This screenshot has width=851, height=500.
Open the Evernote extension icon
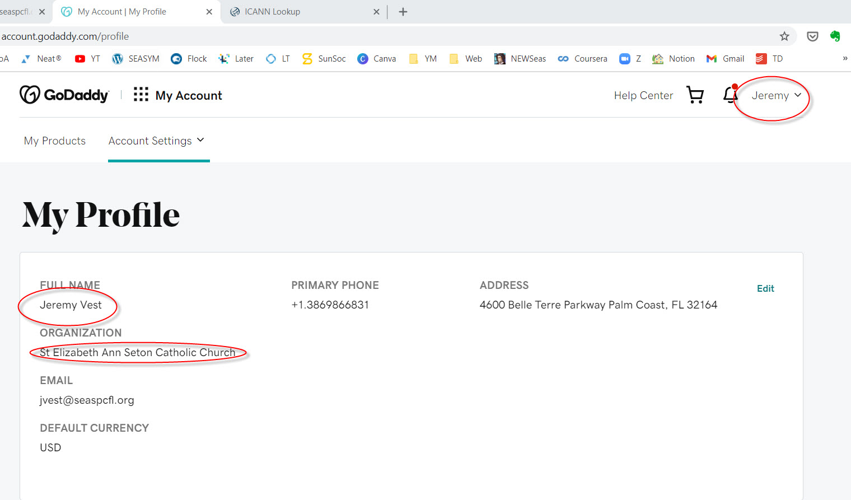point(835,36)
